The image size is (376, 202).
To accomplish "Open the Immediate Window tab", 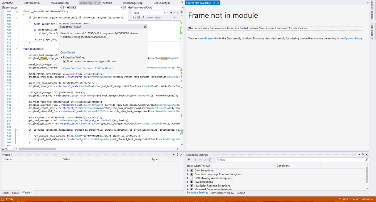I will [222, 193].
